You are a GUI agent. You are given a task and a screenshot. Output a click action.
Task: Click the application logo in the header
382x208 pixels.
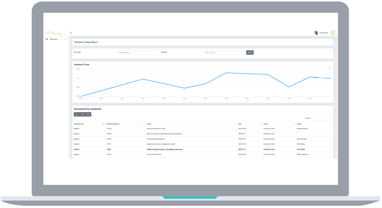(53, 33)
